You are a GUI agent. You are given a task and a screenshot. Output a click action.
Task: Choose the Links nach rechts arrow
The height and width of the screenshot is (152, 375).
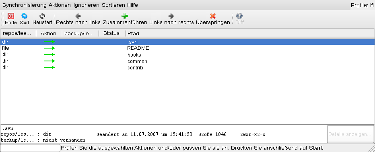click(171, 16)
